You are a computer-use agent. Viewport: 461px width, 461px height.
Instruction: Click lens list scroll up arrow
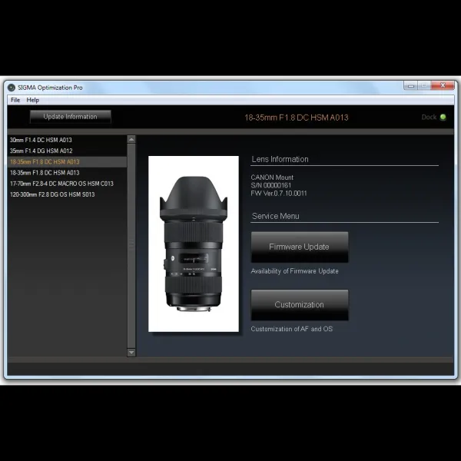(x=131, y=139)
